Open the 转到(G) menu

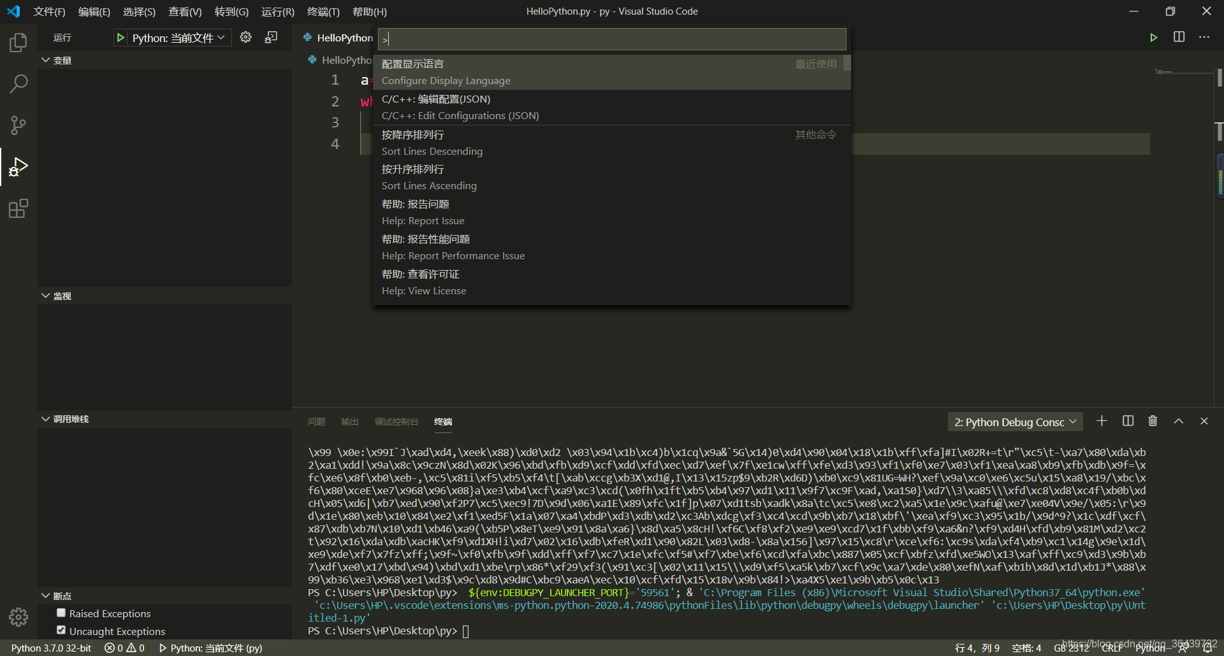pyautogui.click(x=231, y=11)
